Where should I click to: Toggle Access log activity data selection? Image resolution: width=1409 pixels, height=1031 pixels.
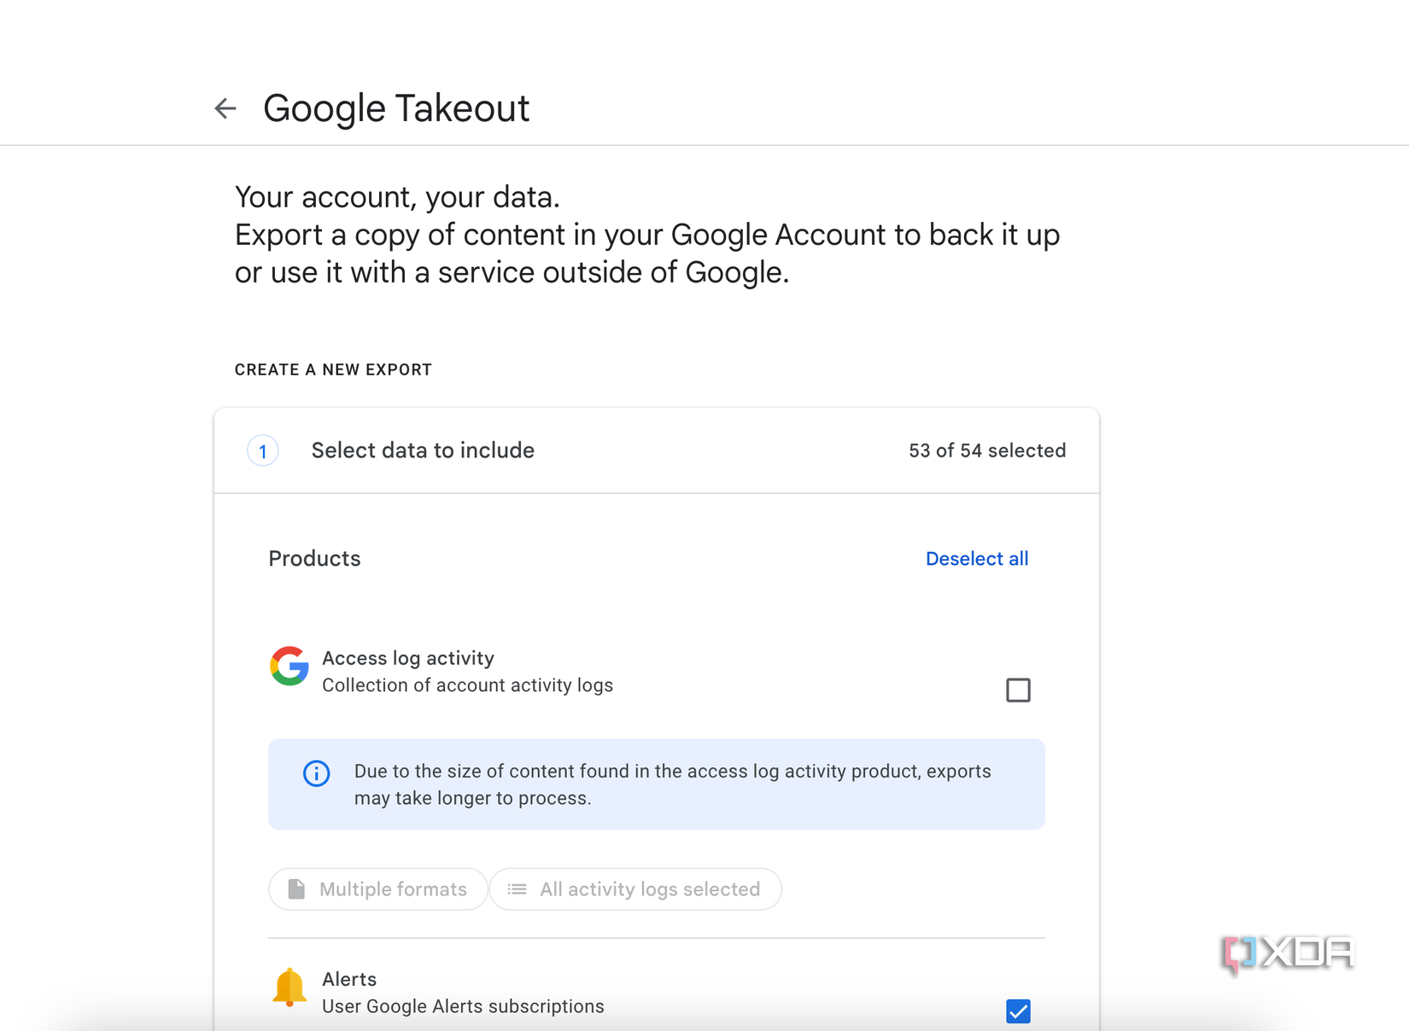pos(1019,690)
